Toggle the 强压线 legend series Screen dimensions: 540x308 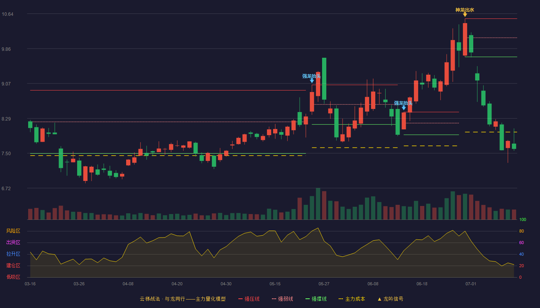(x=249, y=299)
